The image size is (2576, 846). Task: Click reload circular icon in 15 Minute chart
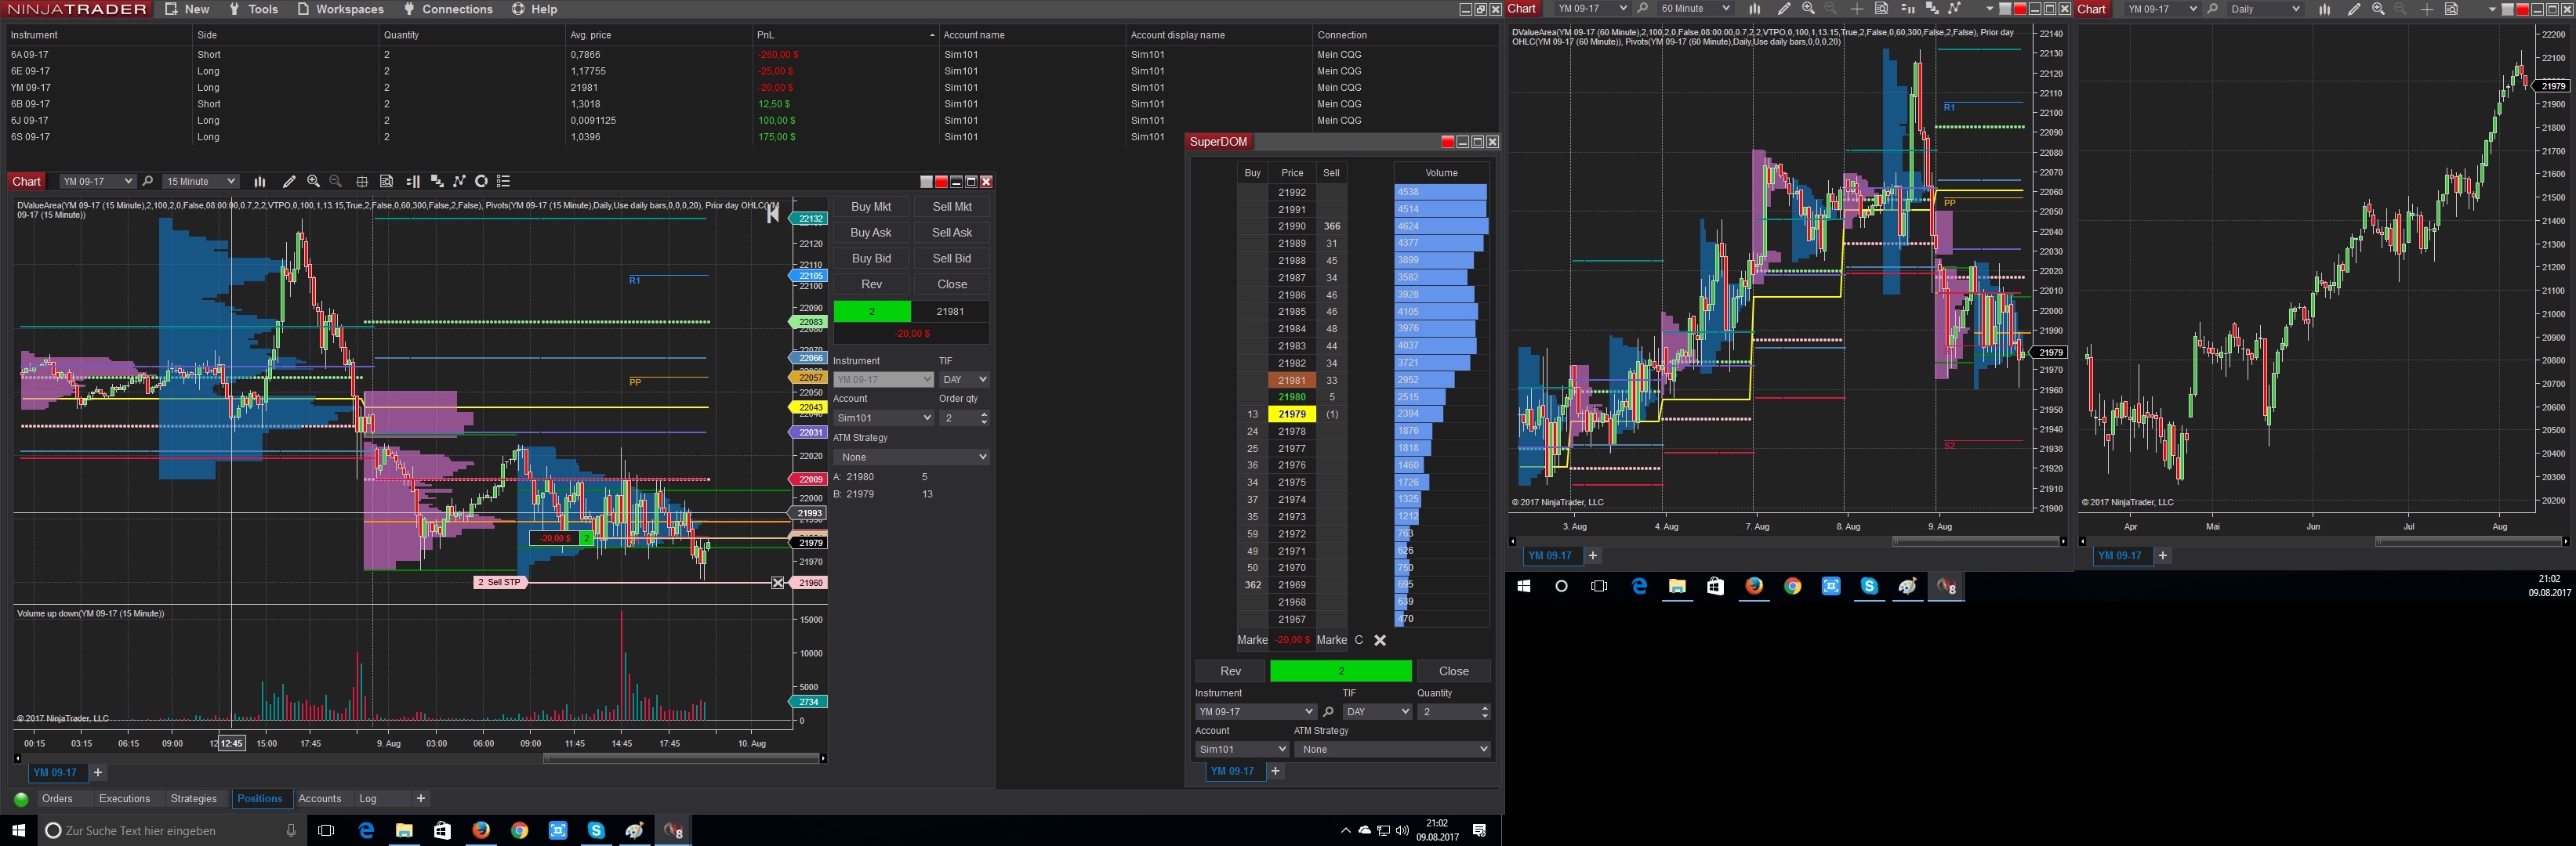click(x=481, y=182)
